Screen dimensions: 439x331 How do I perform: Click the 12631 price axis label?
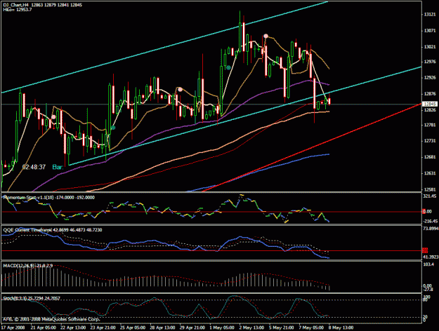429,173
